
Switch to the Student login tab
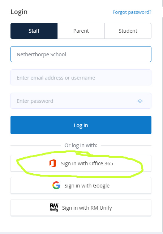[x=128, y=31]
